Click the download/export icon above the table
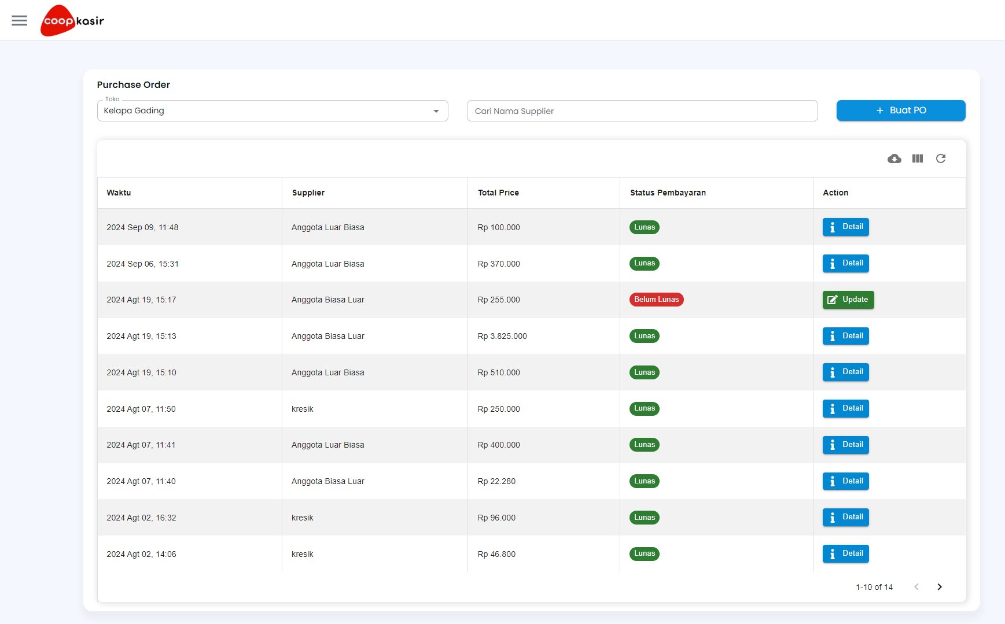 (894, 158)
